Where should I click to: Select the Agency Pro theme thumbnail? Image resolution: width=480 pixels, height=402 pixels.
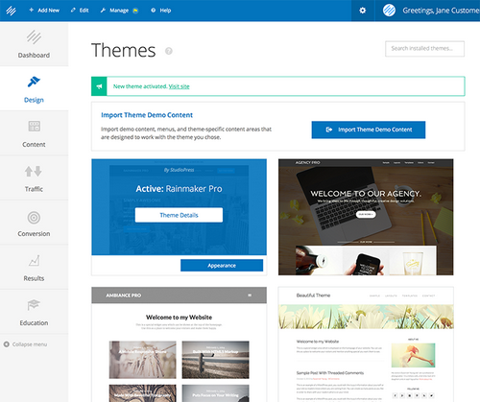tap(366, 217)
